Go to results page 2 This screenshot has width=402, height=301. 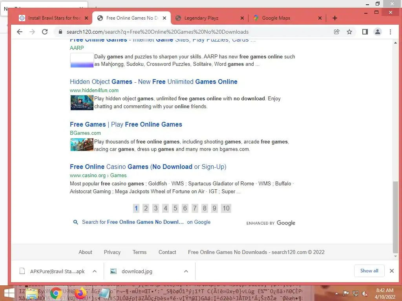pyautogui.click(x=146, y=208)
